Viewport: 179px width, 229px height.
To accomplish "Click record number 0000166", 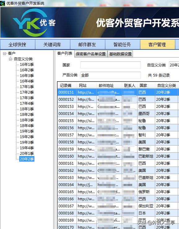I will tap(66, 199).
